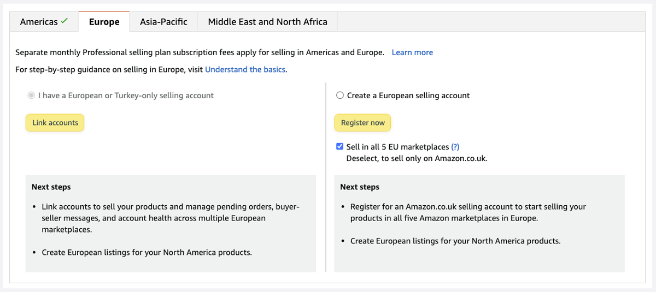Click the Next steps heading under Register now

pos(359,187)
